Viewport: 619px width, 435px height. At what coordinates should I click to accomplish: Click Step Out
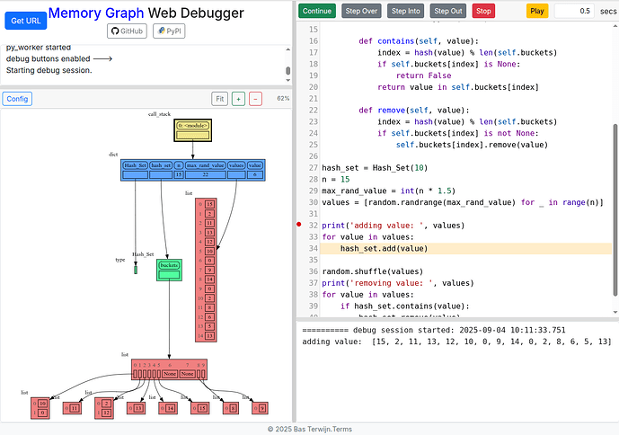click(x=448, y=11)
